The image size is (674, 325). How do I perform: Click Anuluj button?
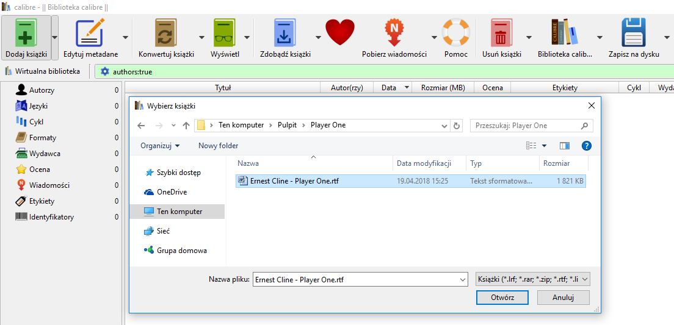pos(563,298)
